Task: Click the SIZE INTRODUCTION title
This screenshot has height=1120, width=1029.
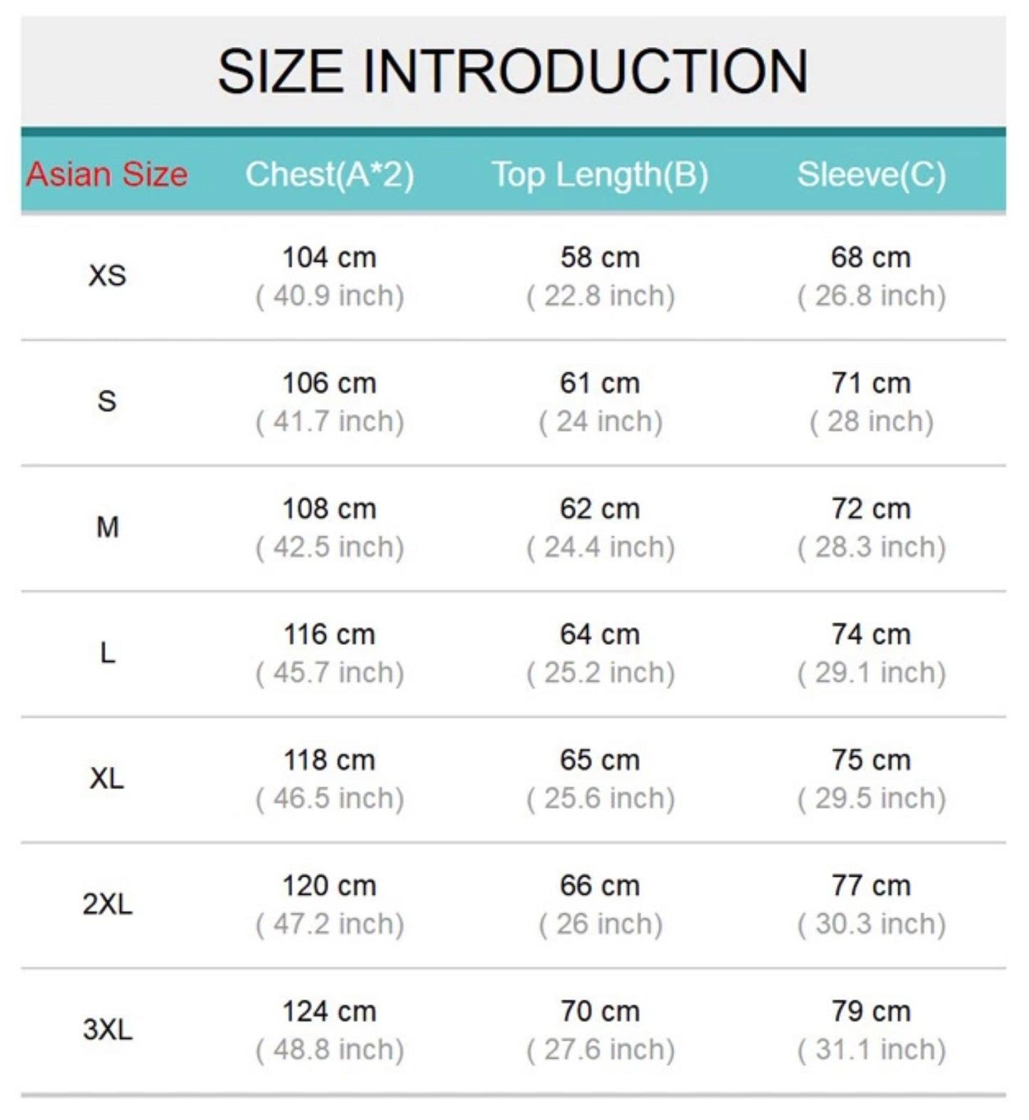Action: tap(513, 71)
